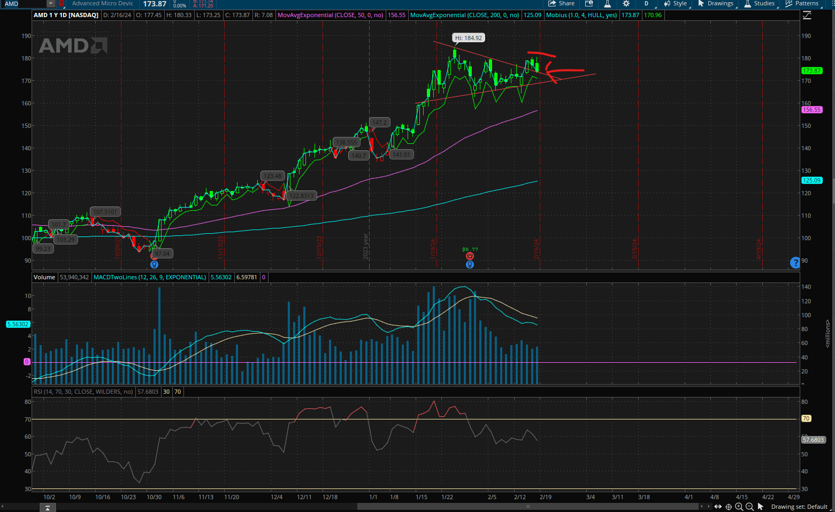Viewport: 835px width, 512px height.
Task: Click the Volume study label
Action: [x=44, y=277]
